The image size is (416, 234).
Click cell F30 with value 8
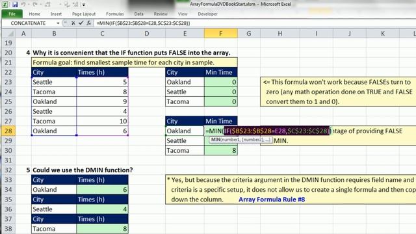(x=221, y=150)
